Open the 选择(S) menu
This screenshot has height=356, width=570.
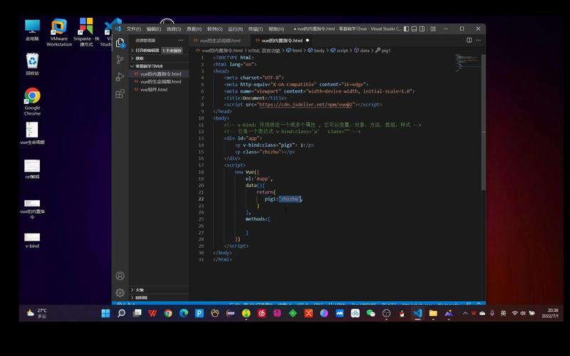click(x=174, y=29)
